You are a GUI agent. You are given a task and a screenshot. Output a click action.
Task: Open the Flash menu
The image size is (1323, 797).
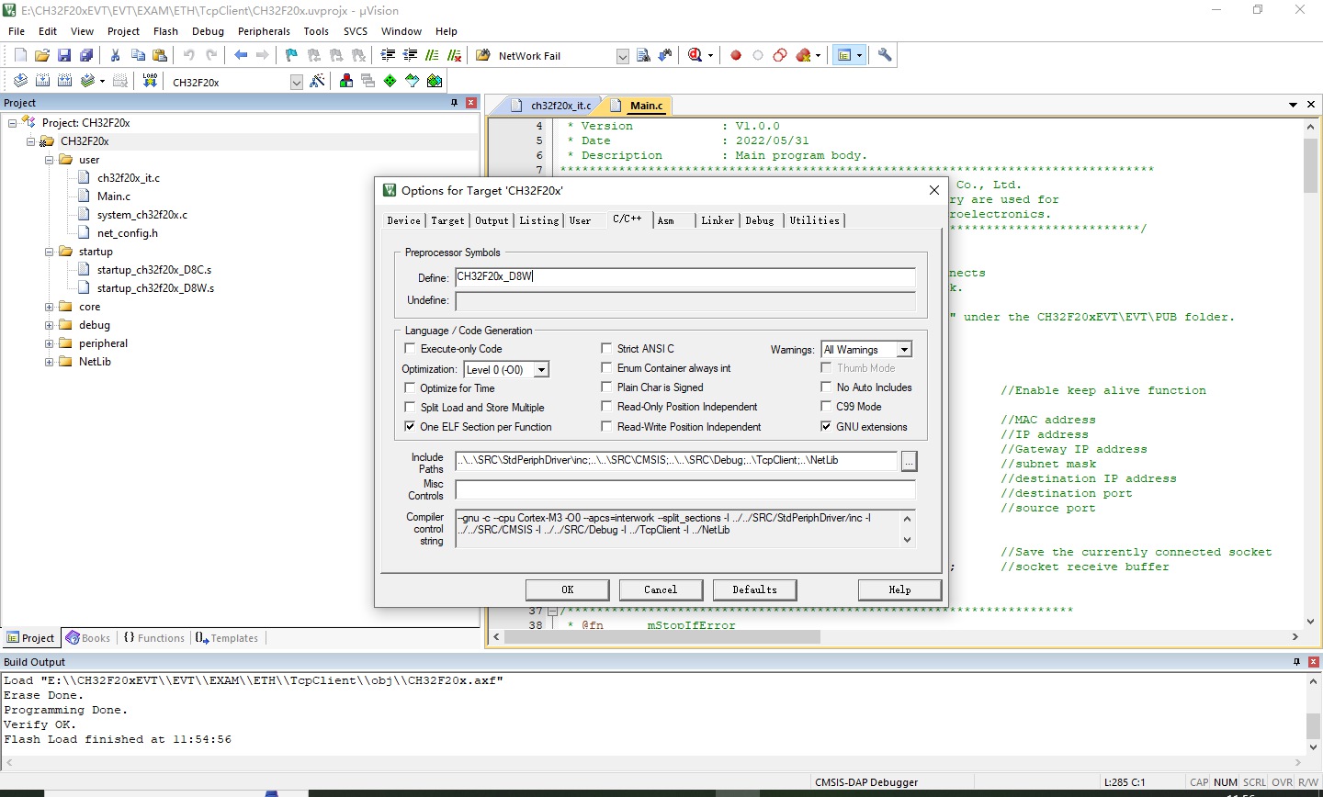[165, 31]
